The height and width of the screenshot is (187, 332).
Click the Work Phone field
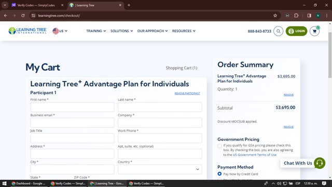click(160, 138)
